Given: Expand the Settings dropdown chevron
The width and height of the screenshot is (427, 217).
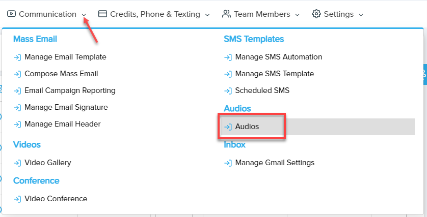Looking at the screenshot, I should click(x=361, y=15).
